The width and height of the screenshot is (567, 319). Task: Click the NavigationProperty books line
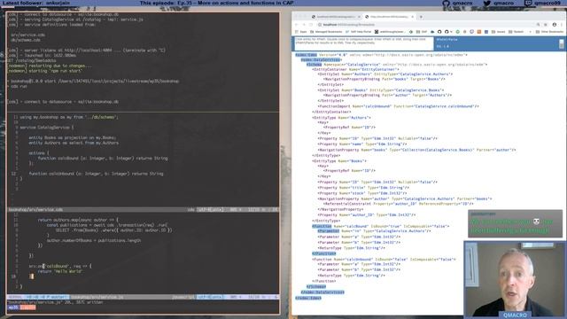(x=417, y=150)
